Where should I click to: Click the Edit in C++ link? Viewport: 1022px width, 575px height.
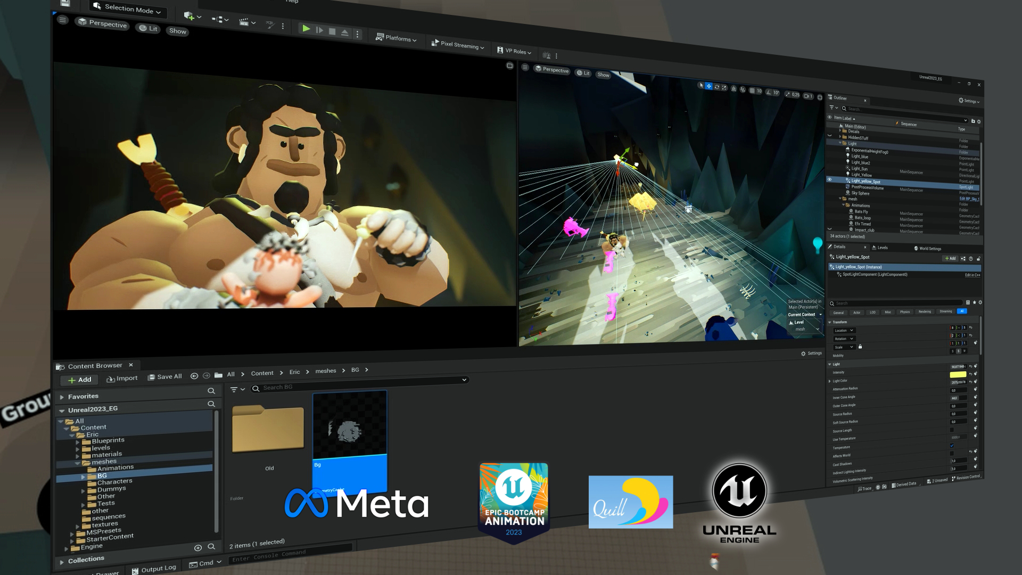coord(972,275)
